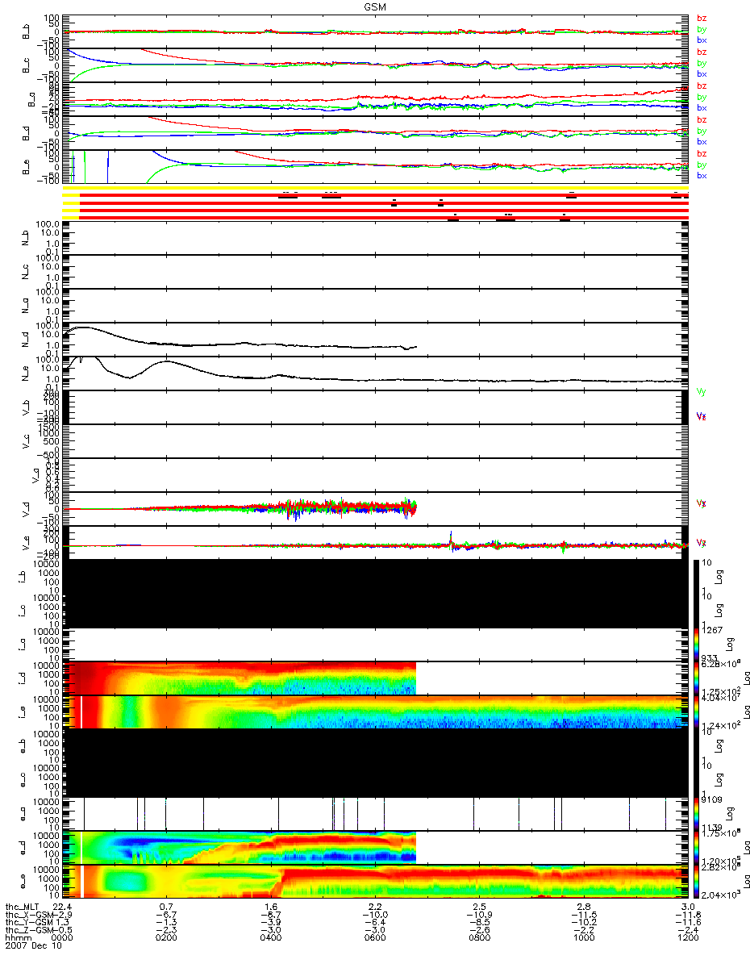Click the N_c density panel label
The height and width of the screenshot is (968, 750).
(26, 271)
